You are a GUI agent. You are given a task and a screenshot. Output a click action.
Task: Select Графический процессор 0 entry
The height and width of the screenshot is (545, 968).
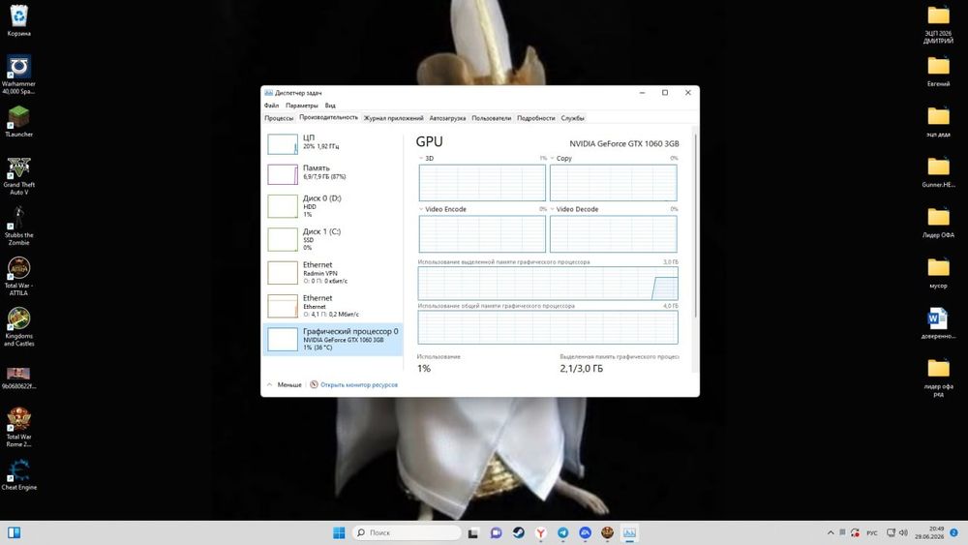tap(333, 339)
